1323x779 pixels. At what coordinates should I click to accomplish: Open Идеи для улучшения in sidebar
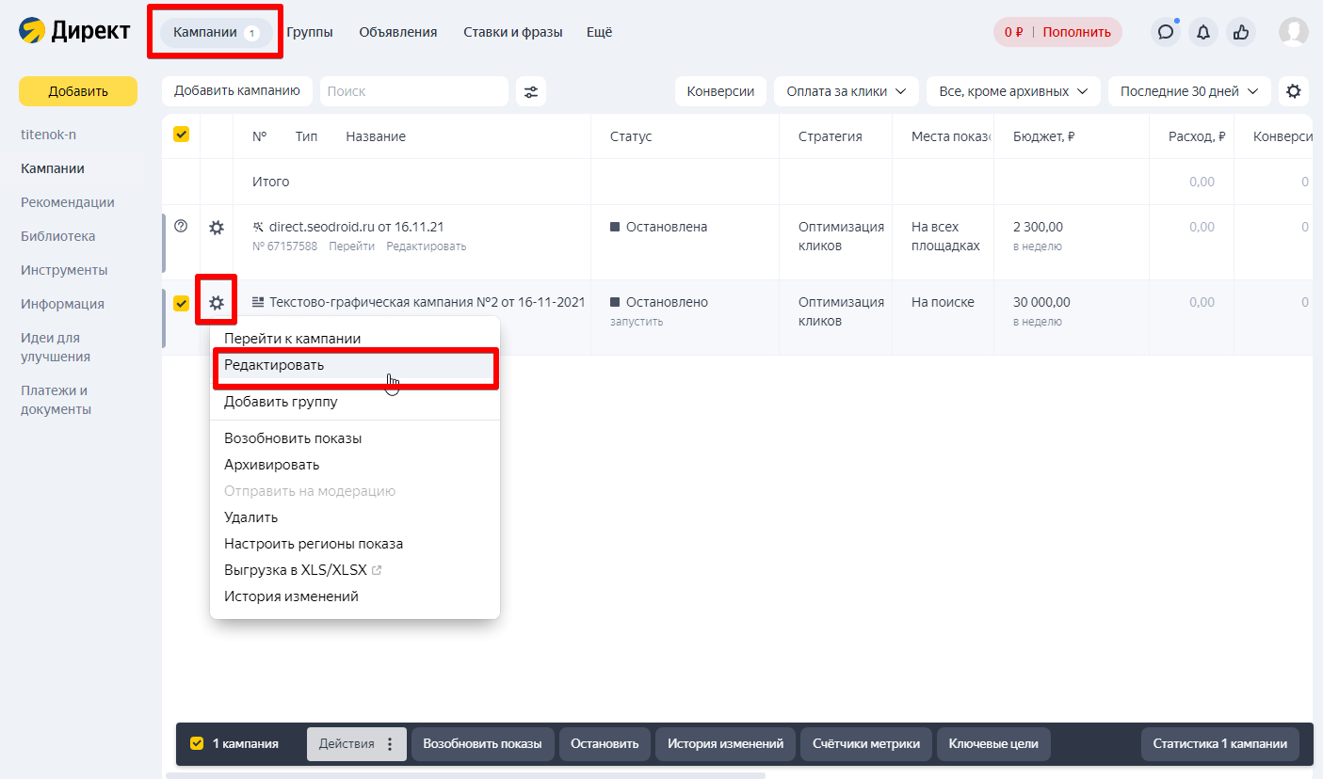click(x=56, y=347)
